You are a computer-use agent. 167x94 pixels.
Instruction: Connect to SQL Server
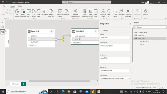point(34,13)
